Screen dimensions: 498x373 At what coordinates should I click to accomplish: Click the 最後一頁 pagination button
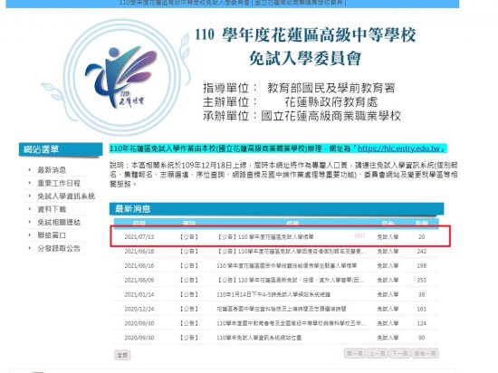(x=425, y=353)
